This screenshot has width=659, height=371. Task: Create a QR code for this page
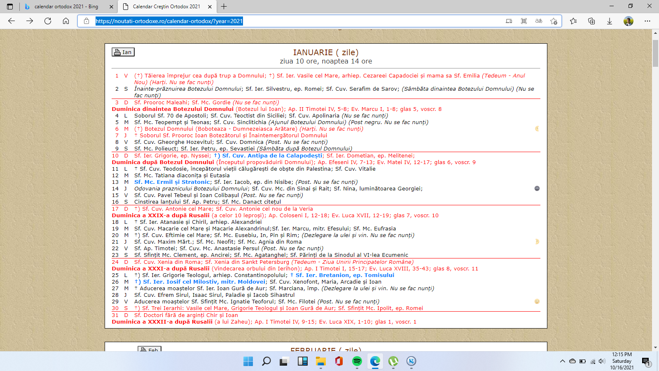click(x=524, y=21)
